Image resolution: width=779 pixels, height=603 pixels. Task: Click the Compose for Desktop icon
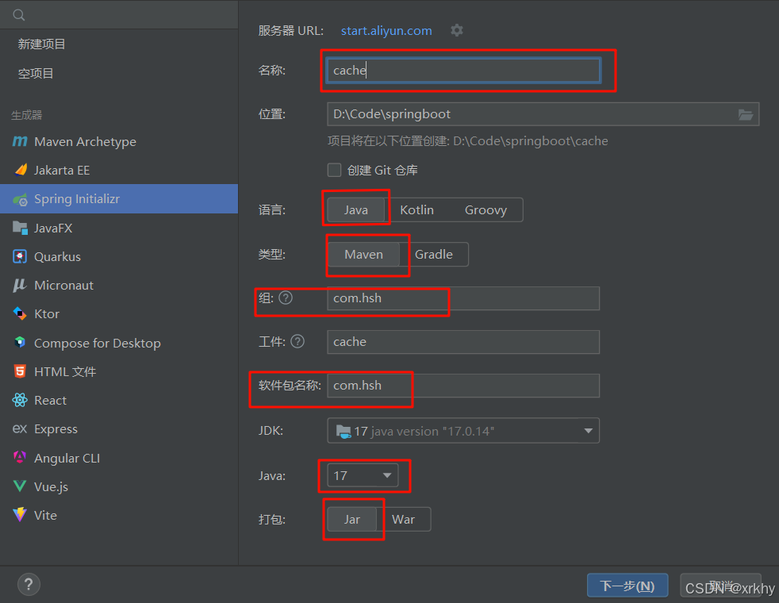(x=20, y=343)
